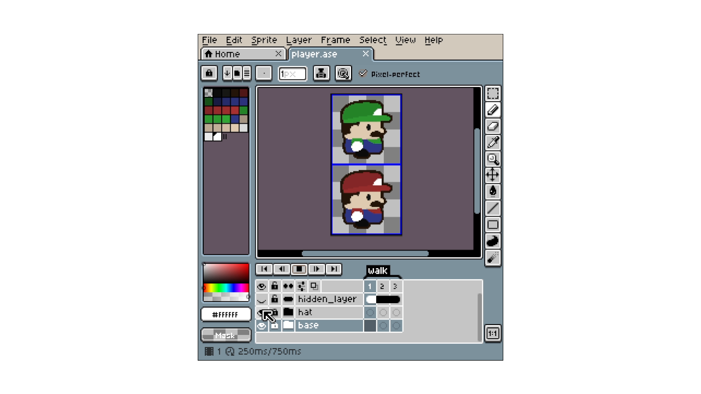The image size is (701, 394).
Task: Select the Zoom tool
Action: tap(493, 159)
